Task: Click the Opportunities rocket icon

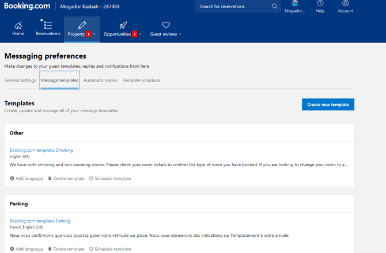Action: (x=123, y=25)
